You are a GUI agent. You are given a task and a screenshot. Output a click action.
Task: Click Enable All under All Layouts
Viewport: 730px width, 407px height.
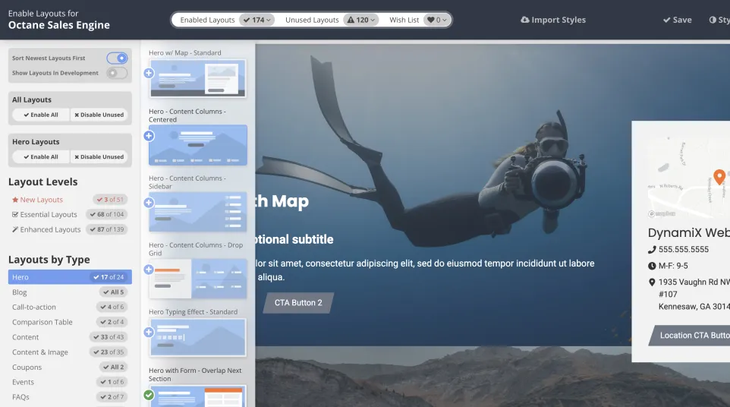coord(41,115)
